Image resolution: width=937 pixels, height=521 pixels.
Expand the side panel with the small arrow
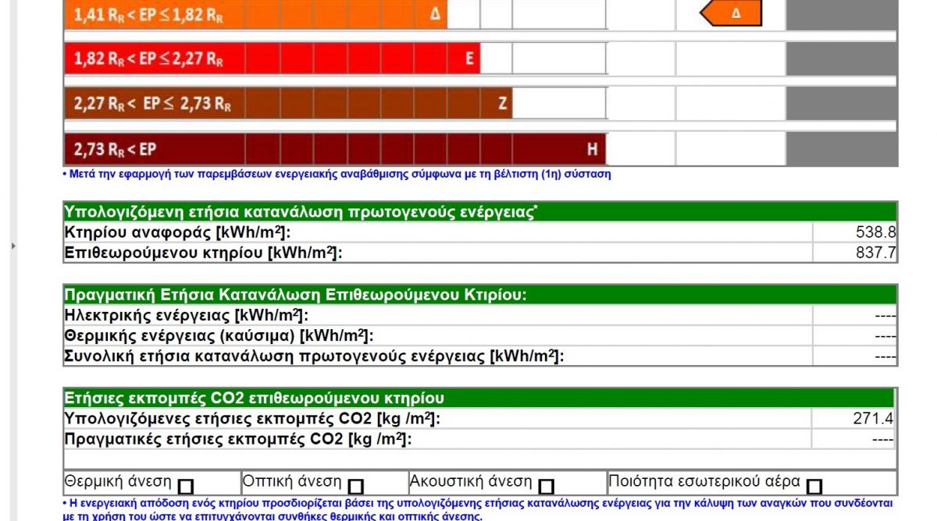[x=12, y=246]
